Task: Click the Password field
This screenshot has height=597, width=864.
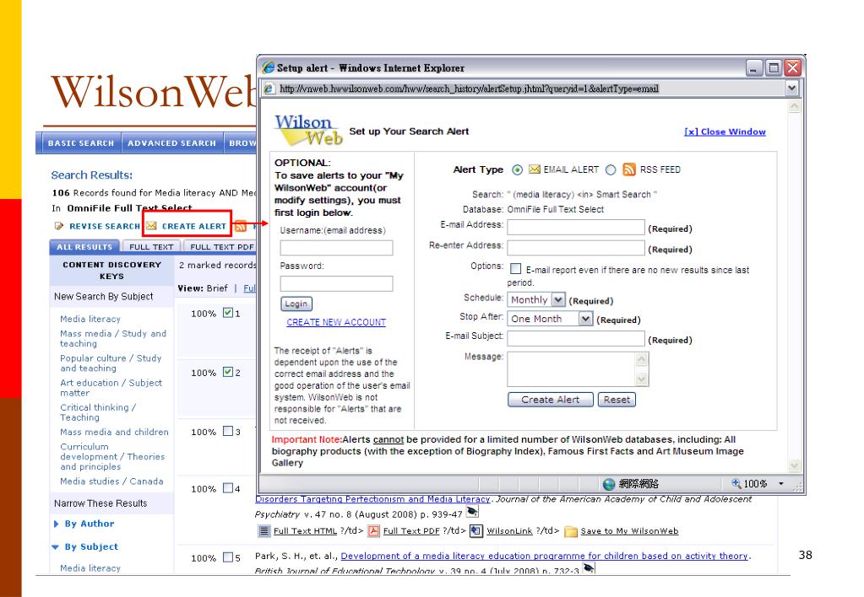Action: (336, 283)
